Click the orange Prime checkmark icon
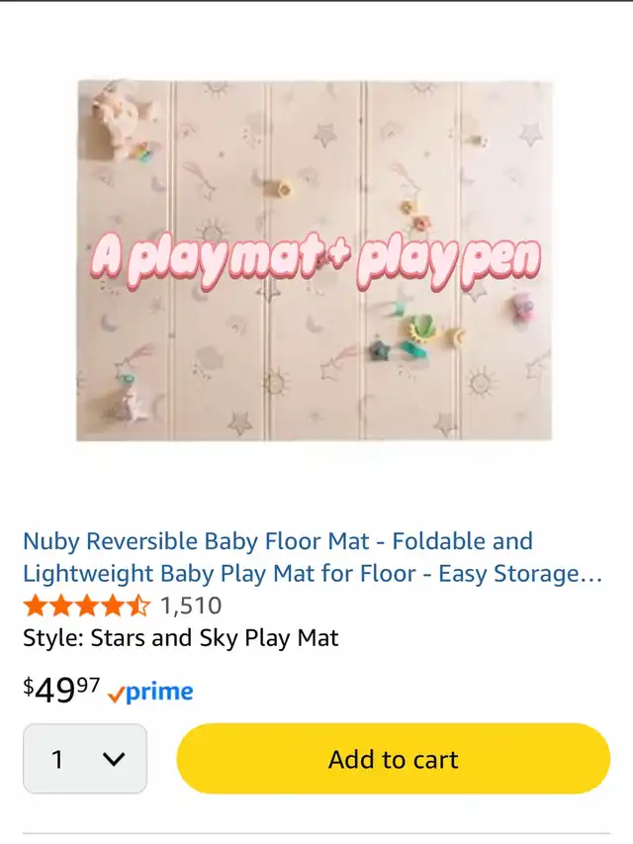 pos(116,695)
